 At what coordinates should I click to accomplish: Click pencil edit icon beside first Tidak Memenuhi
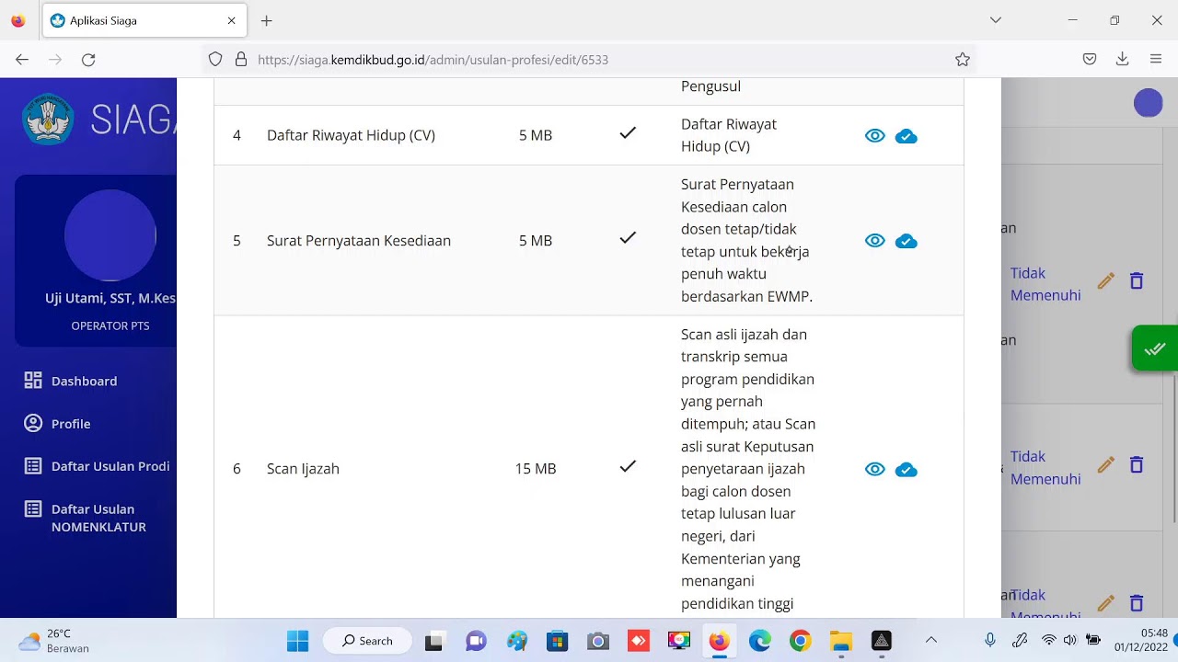point(1106,281)
